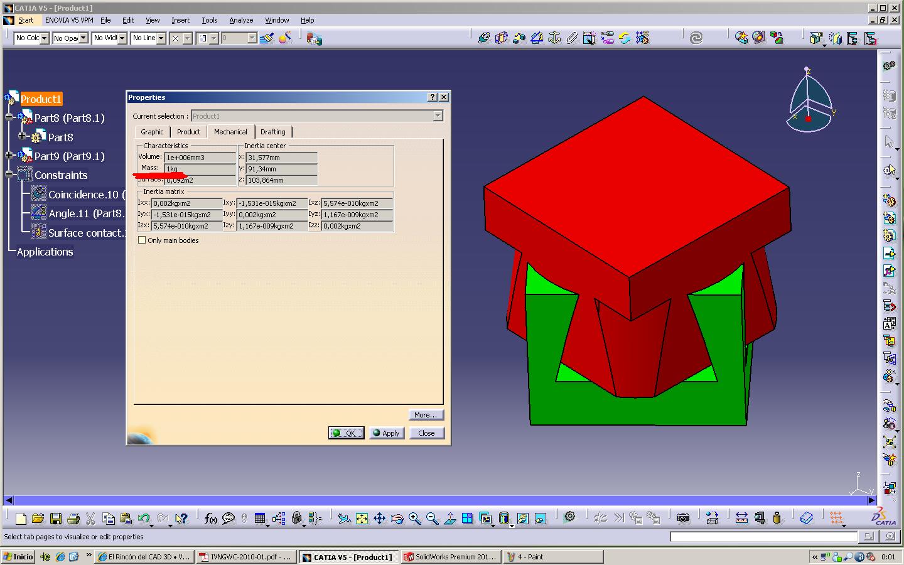The height and width of the screenshot is (565, 904).
Task: Click the Fit All In view icon
Action: [x=362, y=519]
